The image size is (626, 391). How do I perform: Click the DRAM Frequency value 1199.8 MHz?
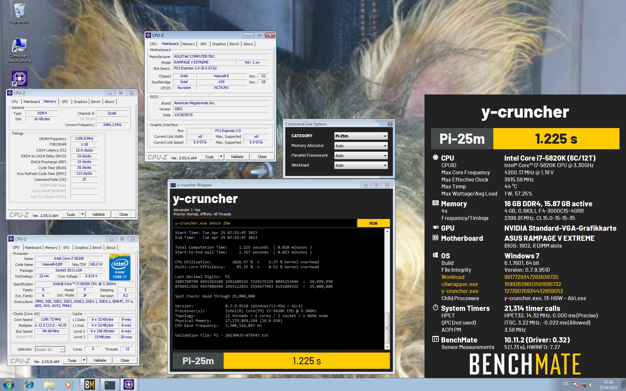click(x=84, y=138)
